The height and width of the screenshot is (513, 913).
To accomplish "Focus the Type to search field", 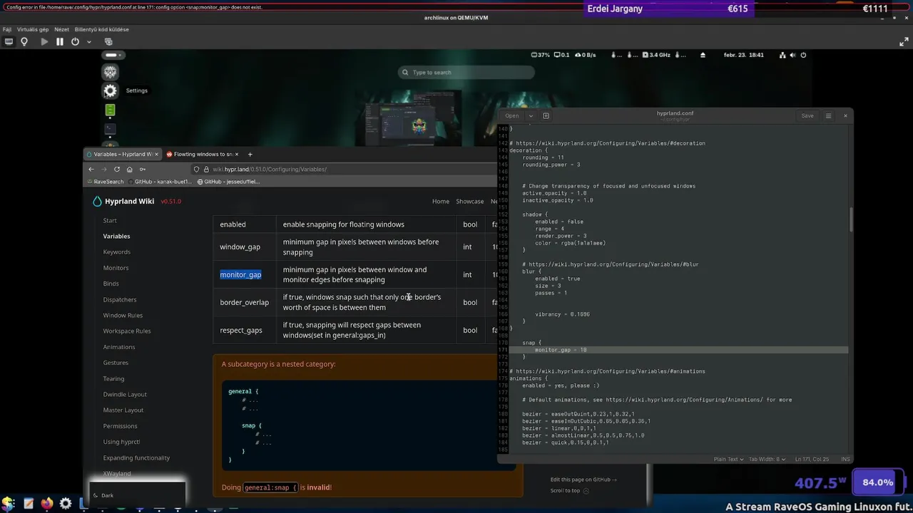I will tap(466, 72).
